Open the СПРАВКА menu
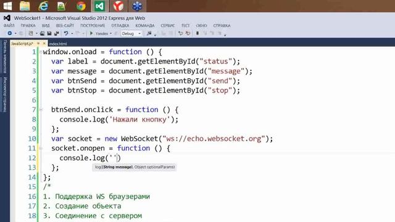 222,26
